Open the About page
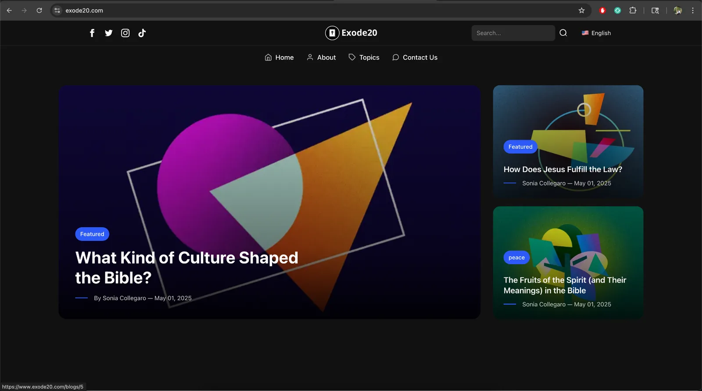702x391 pixels. tap(321, 57)
